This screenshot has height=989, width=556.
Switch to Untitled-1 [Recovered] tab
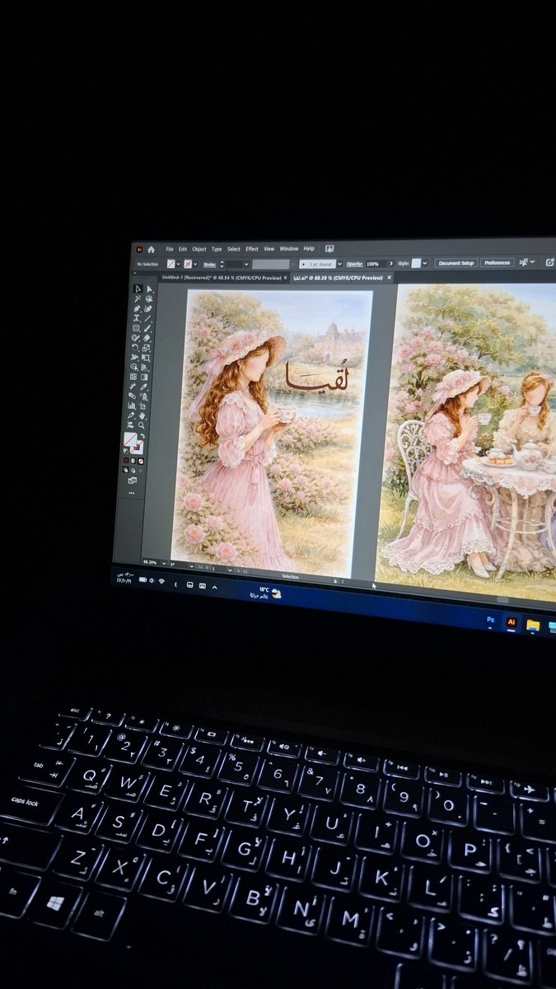coord(221,278)
